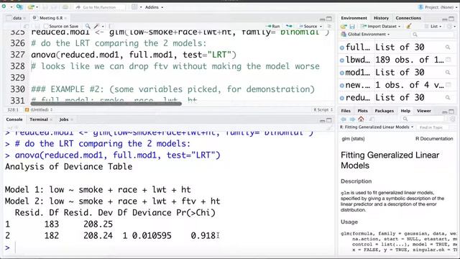Click the re-run previous code icon
The height and width of the screenshot is (259, 460).
[289, 26]
